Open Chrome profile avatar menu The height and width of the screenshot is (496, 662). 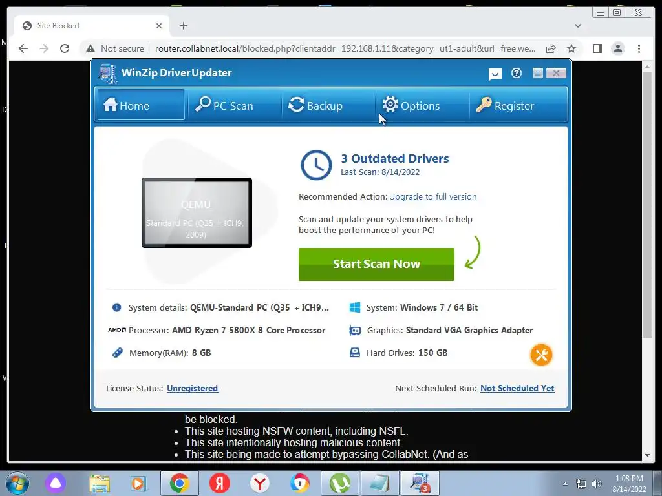click(617, 49)
